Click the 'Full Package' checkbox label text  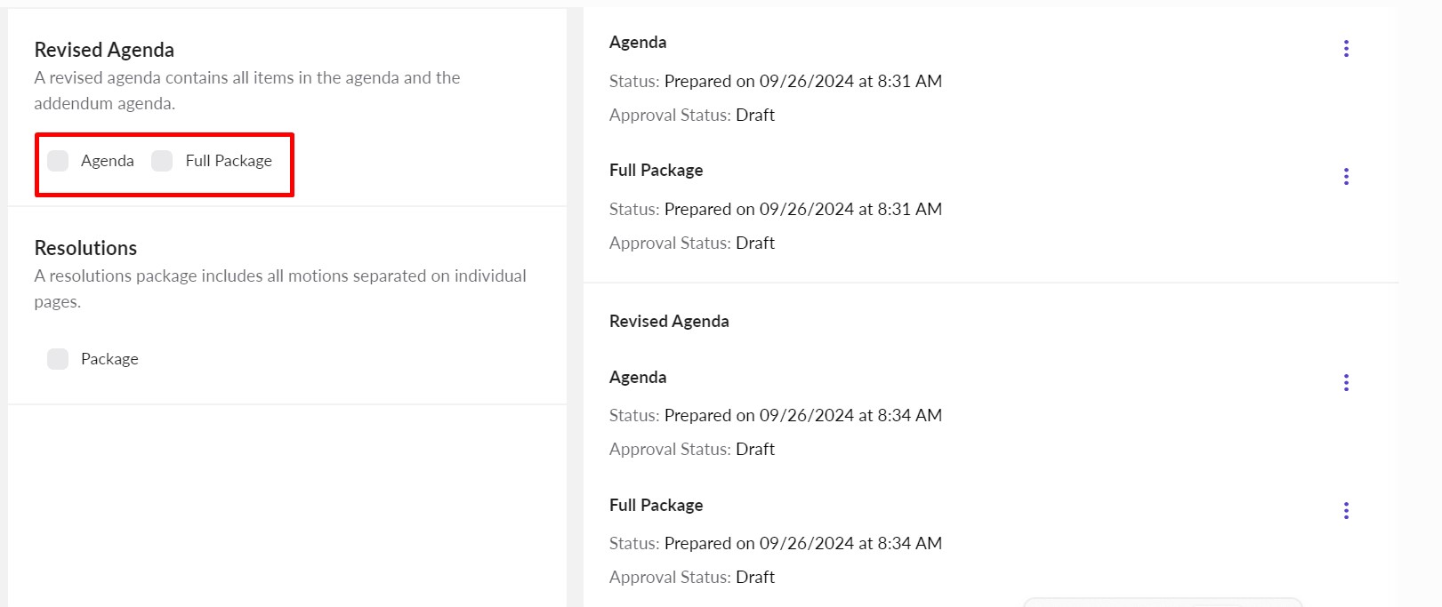click(229, 161)
